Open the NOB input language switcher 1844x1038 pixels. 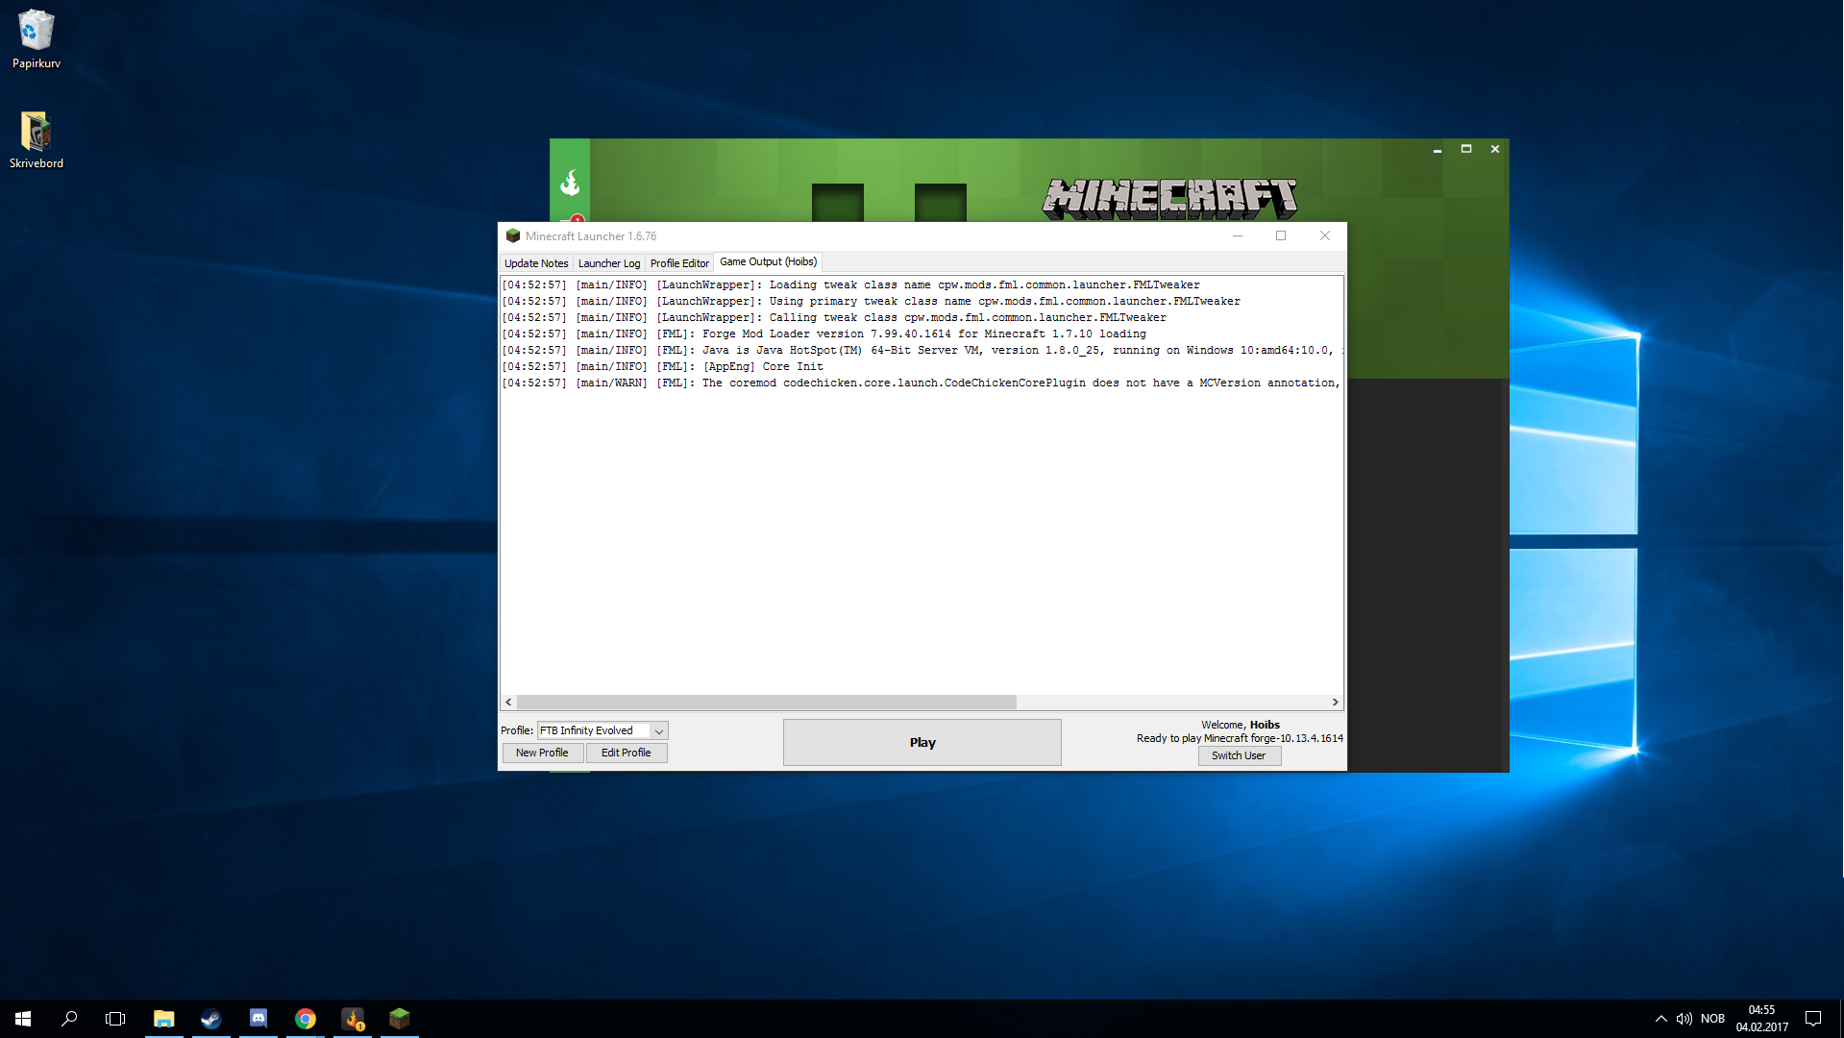click(x=1712, y=1018)
